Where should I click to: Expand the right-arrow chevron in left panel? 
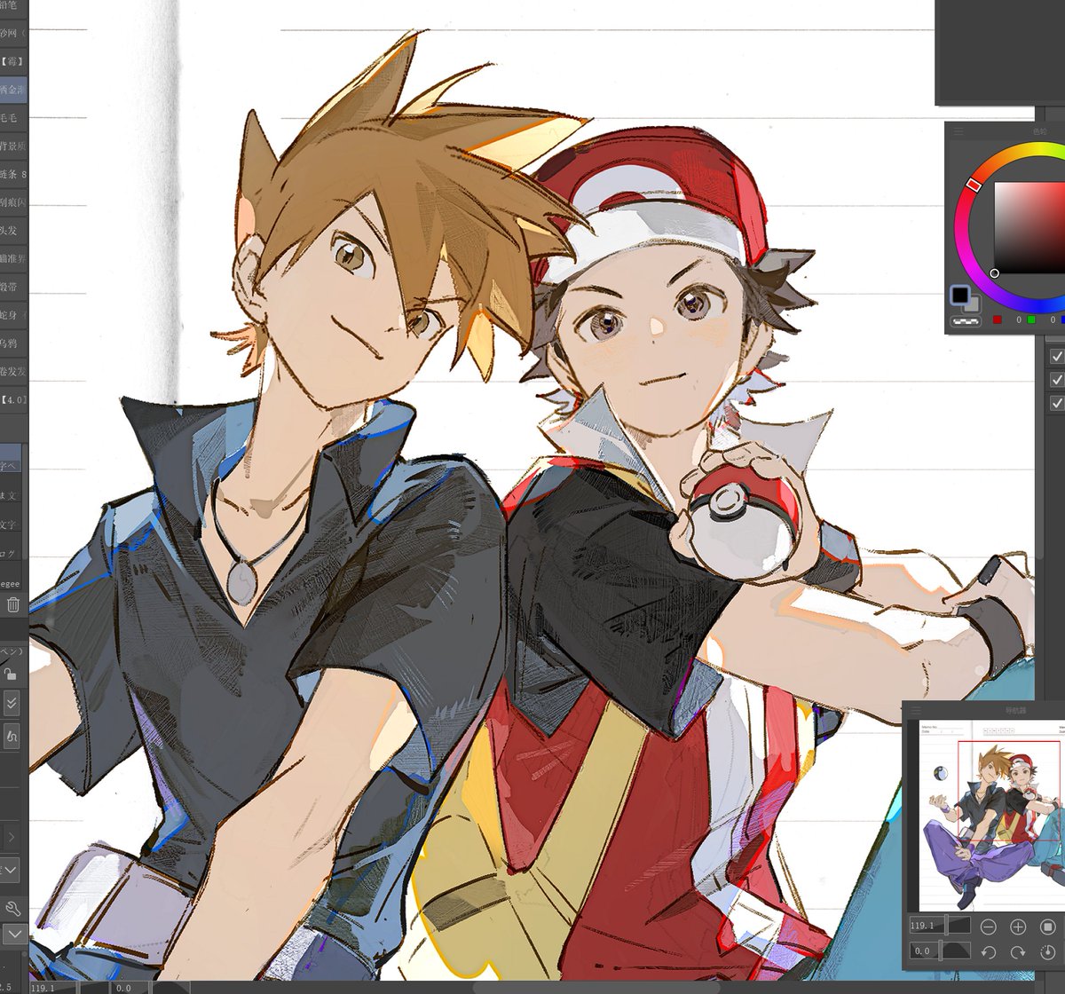tap(11, 836)
